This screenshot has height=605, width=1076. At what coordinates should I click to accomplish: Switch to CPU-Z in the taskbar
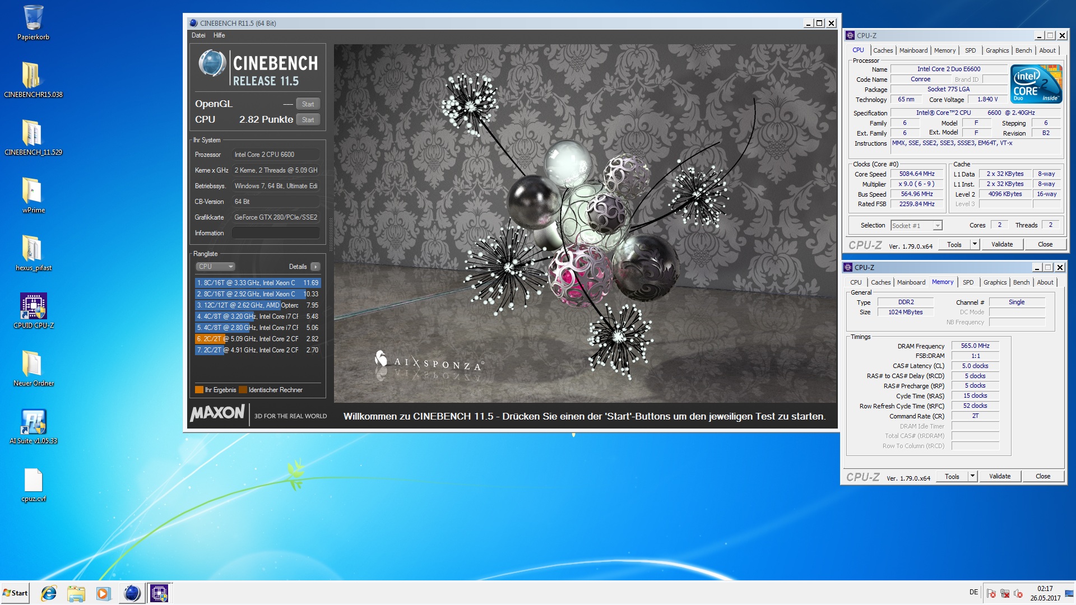click(159, 593)
